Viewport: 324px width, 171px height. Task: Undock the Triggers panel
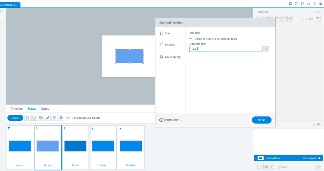[318, 12]
